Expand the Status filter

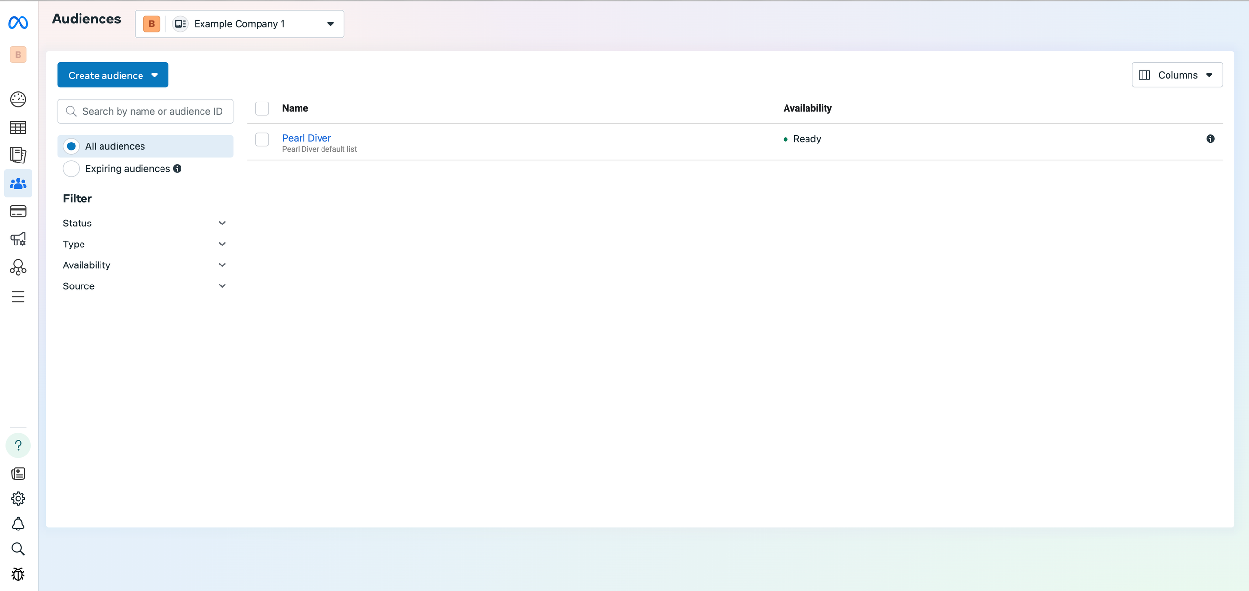pyautogui.click(x=145, y=223)
